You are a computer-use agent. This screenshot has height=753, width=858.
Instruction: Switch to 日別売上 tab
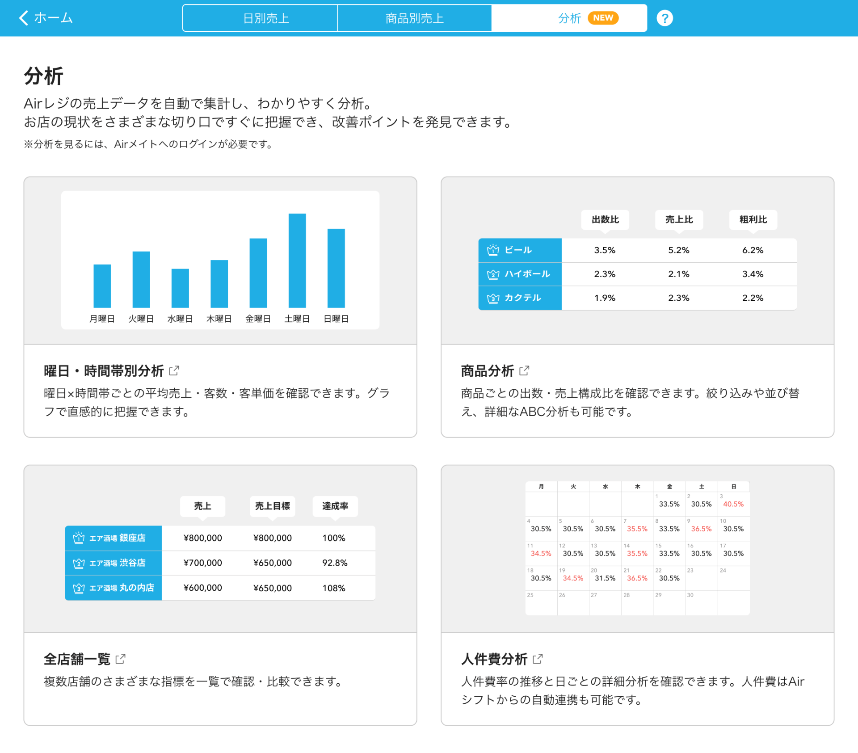click(x=260, y=18)
